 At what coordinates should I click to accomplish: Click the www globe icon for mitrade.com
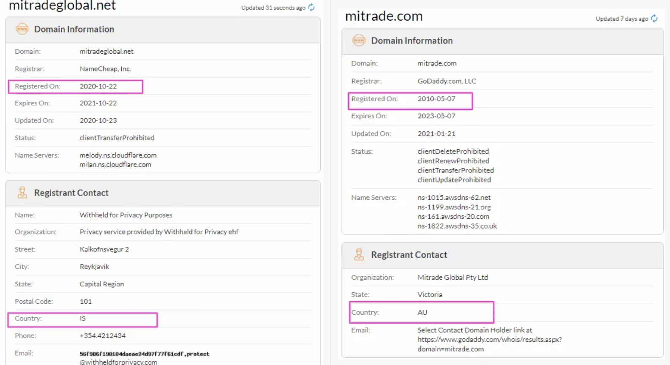(x=359, y=41)
